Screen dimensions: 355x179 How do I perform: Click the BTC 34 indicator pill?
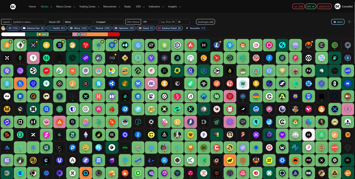pyautogui.click(x=311, y=7)
